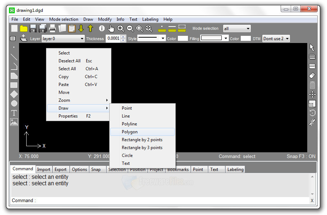Click Deselect All in context menu

pyautogui.click(x=79, y=61)
